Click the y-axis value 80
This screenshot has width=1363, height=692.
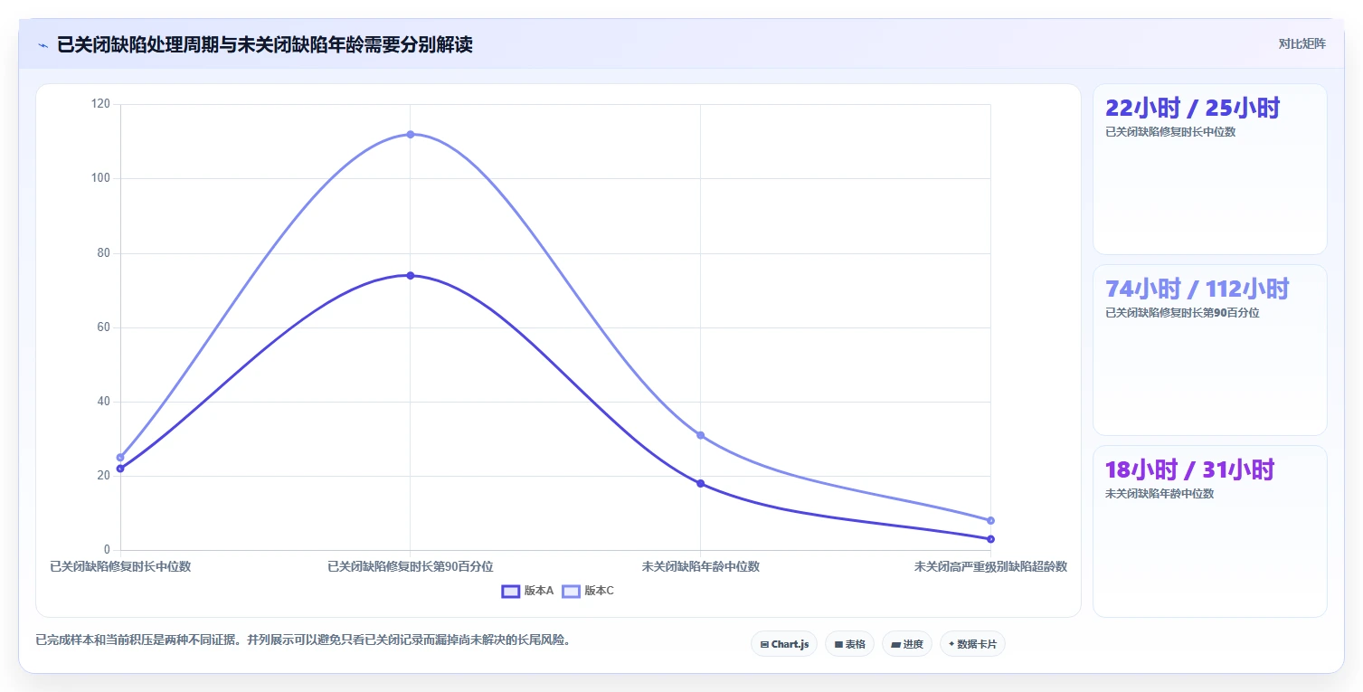103,253
